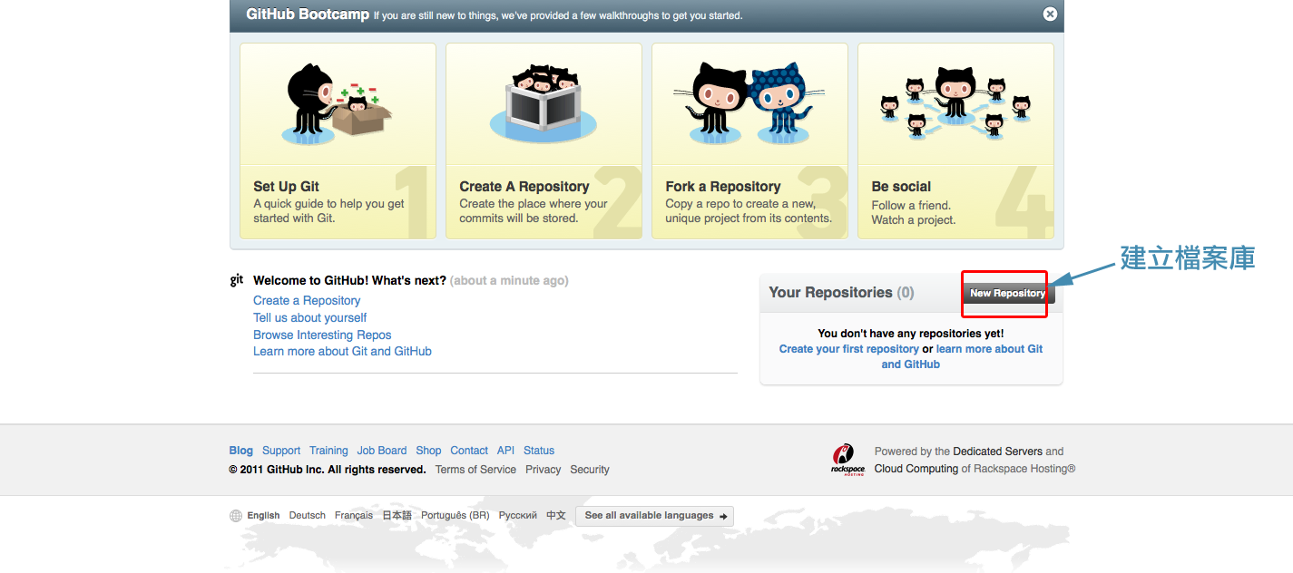
Task: Switch language to Português (BR)
Action: [x=455, y=516]
